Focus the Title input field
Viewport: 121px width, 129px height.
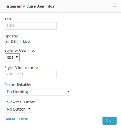point(31,26)
